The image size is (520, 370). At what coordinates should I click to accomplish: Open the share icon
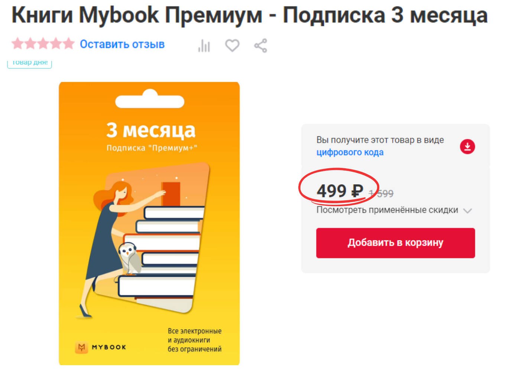click(x=260, y=46)
